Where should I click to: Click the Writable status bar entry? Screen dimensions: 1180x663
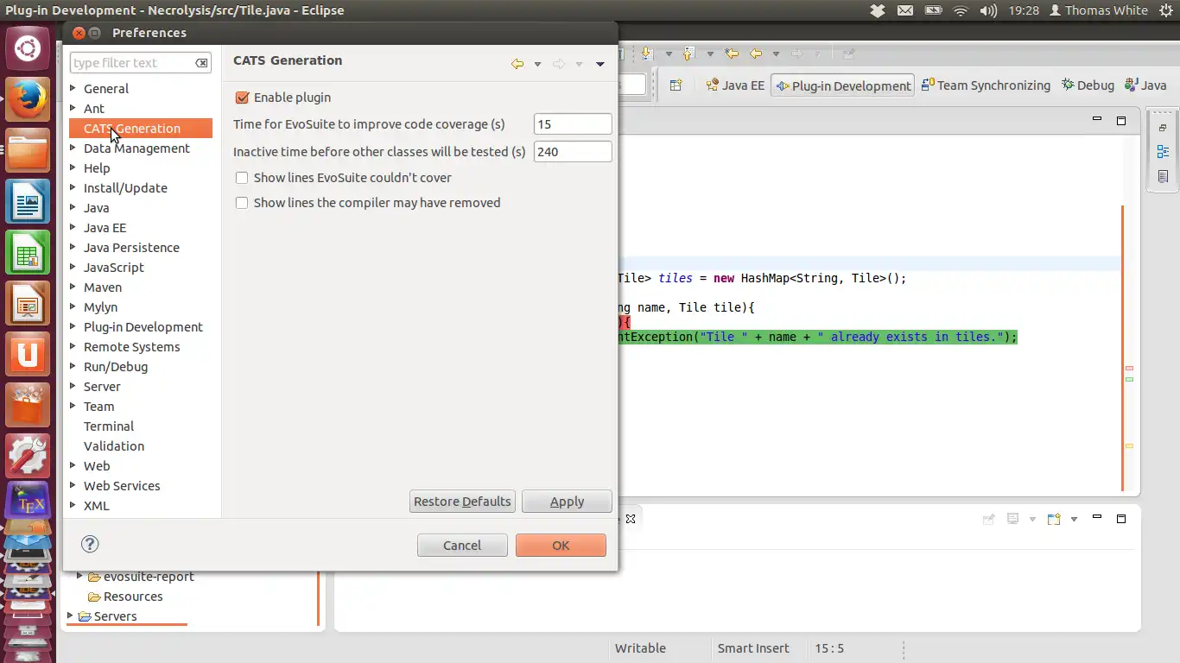(640, 648)
